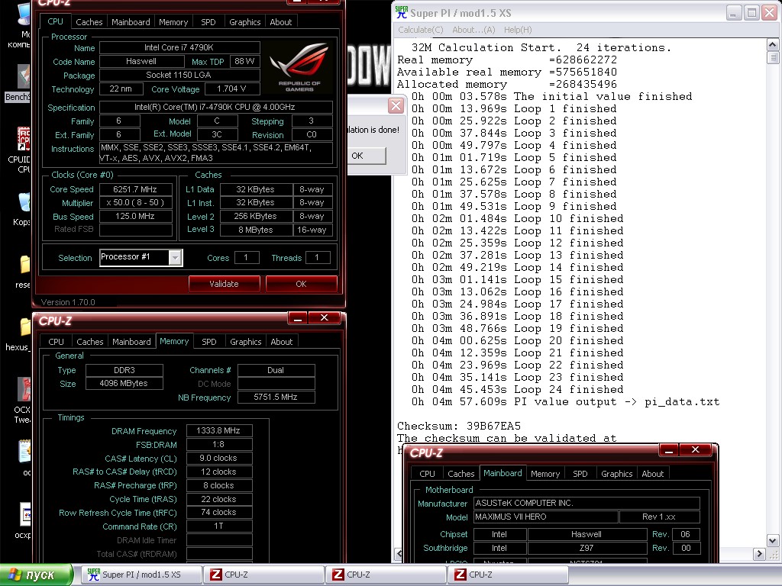This screenshot has width=782, height=586.
Task: Open About tab in the top CPU-Z window
Action: [x=281, y=22]
